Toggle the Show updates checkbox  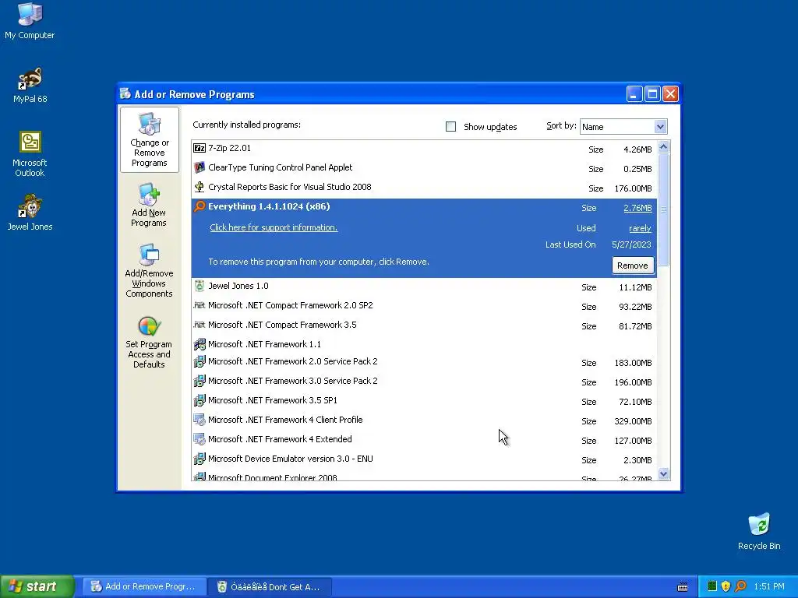coord(450,127)
